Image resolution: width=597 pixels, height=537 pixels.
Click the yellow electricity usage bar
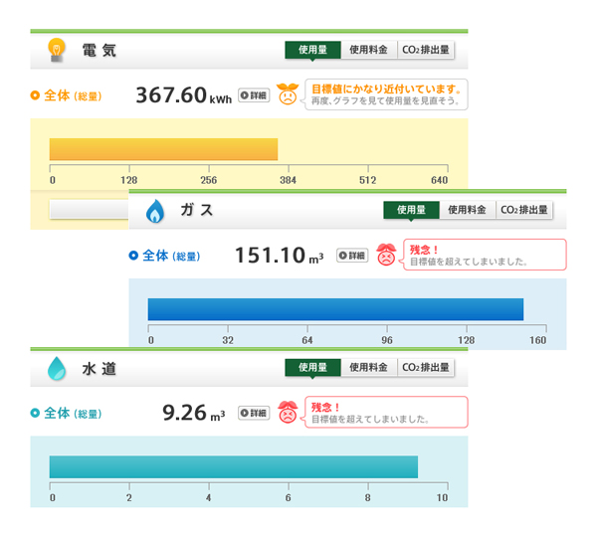point(163,149)
